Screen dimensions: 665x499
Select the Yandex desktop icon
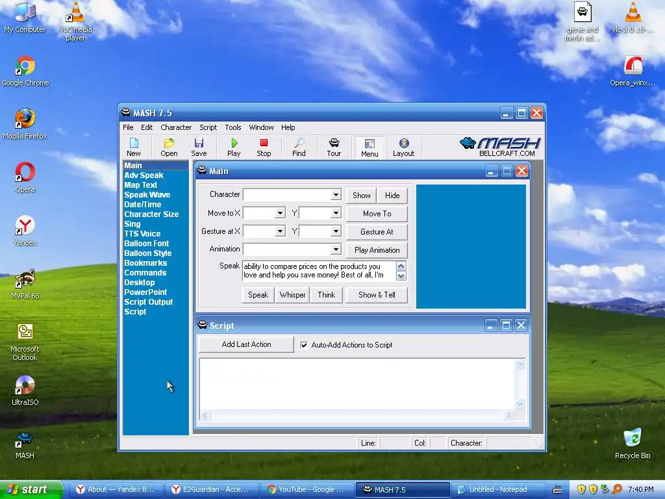[25, 231]
